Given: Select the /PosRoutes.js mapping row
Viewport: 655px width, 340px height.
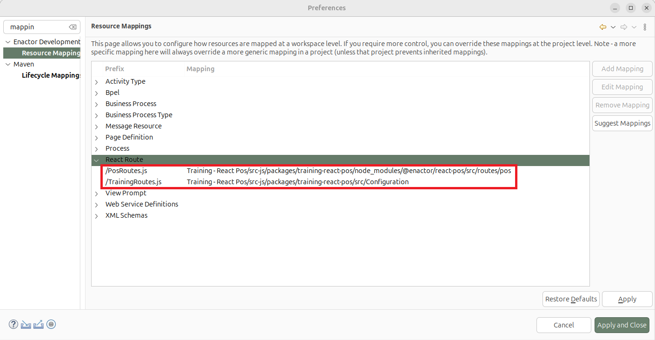Looking at the screenshot, I should [x=340, y=171].
